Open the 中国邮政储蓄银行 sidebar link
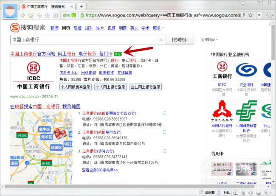 click(246, 128)
